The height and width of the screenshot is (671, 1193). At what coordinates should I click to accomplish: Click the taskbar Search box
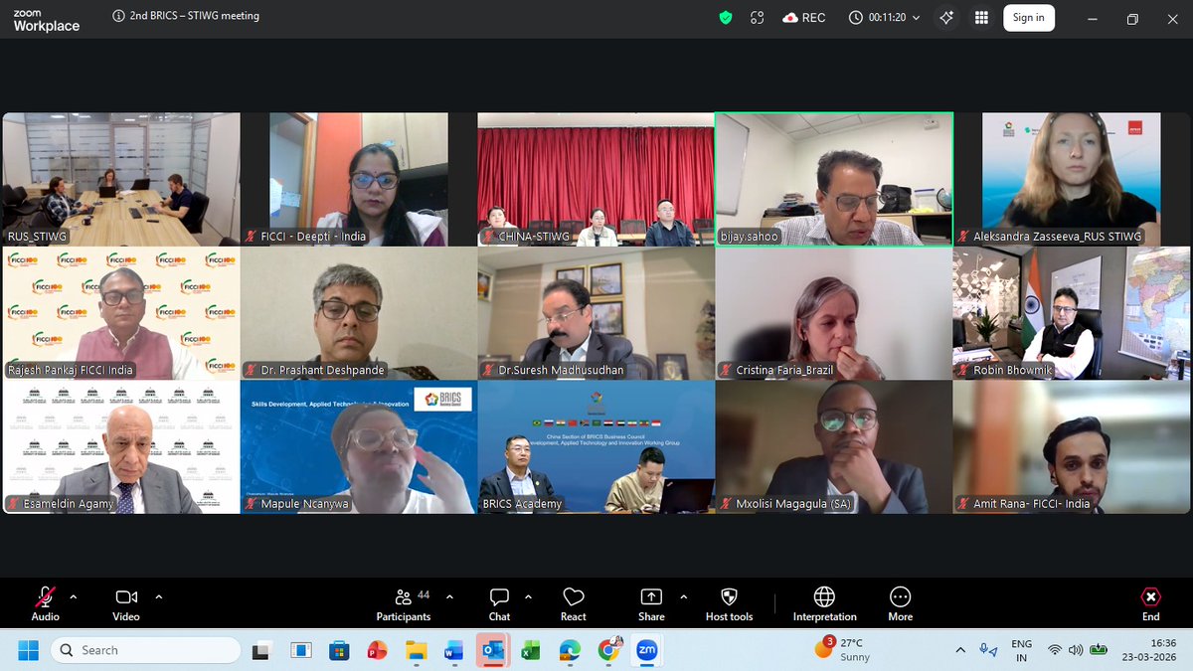click(x=146, y=650)
